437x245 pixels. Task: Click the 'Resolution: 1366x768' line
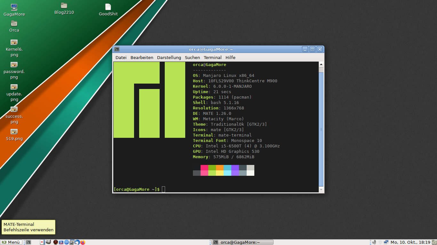tap(219, 108)
